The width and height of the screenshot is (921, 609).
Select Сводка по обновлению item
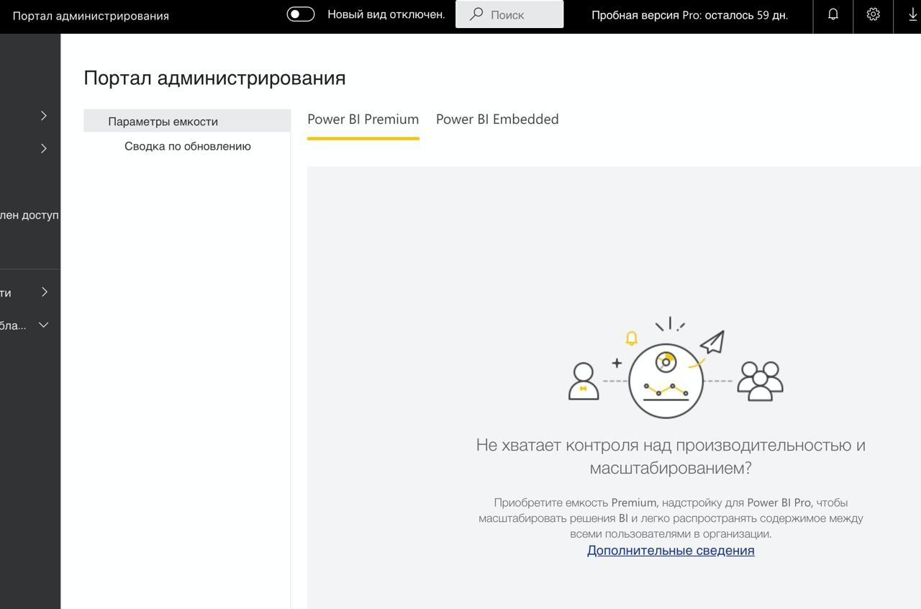tap(187, 146)
